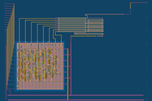Select the stepped wire in the top-right corner
This screenshot has width=152, height=101.
tap(130, 8)
